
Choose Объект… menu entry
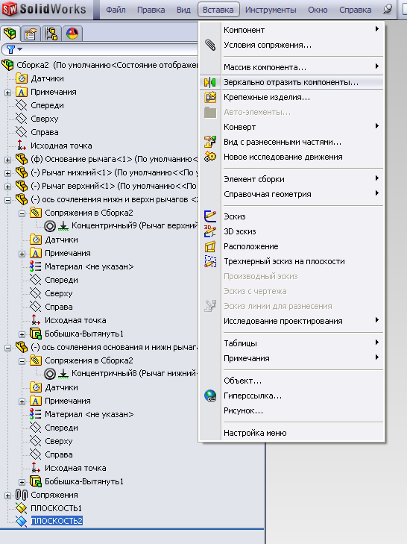(291, 381)
